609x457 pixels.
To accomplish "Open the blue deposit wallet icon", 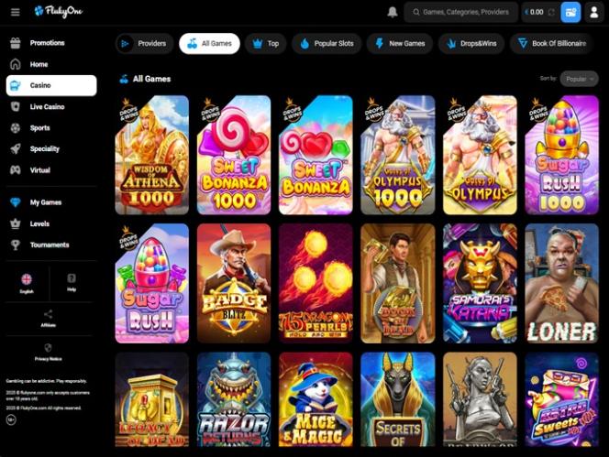I will 570,13.
